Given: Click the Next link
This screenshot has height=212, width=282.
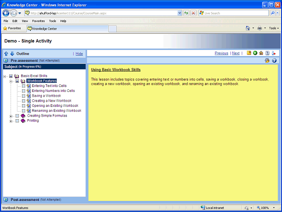Looking at the screenshot, I should [236, 53].
